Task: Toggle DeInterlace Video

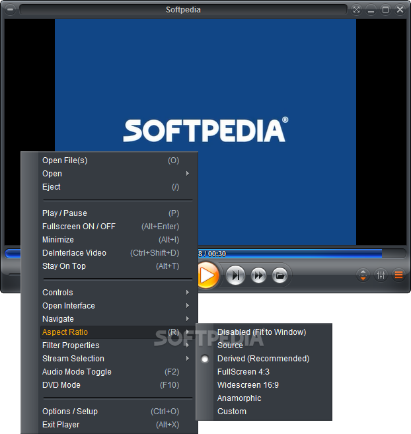Action: (x=118, y=253)
